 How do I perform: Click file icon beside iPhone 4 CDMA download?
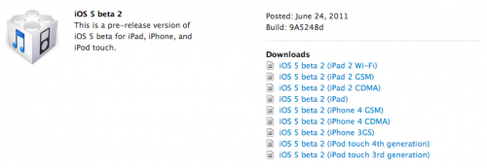[x=270, y=122]
